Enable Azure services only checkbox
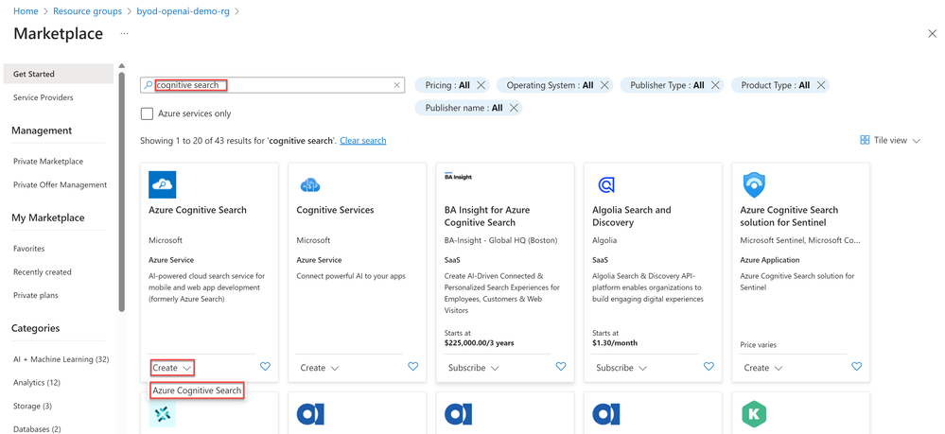The image size is (945, 434). (147, 113)
